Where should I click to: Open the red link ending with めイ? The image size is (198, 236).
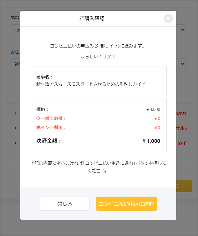pos(181,143)
